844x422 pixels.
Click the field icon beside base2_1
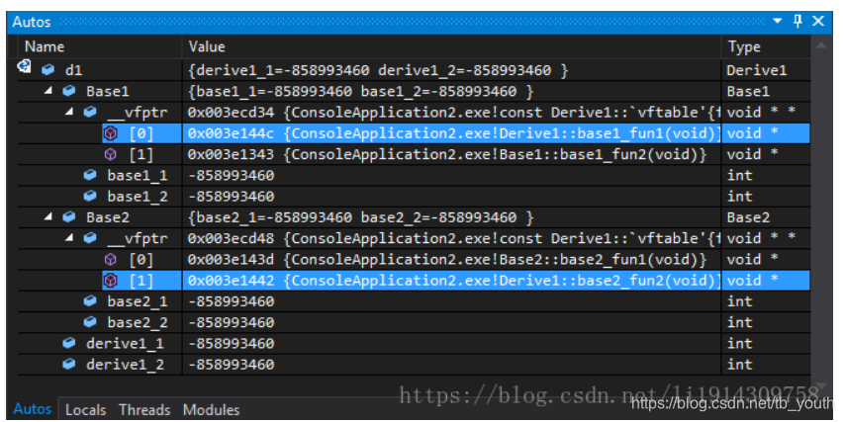(x=90, y=301)
